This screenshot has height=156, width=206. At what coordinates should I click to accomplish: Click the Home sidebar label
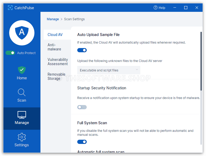tap(22, 78)
